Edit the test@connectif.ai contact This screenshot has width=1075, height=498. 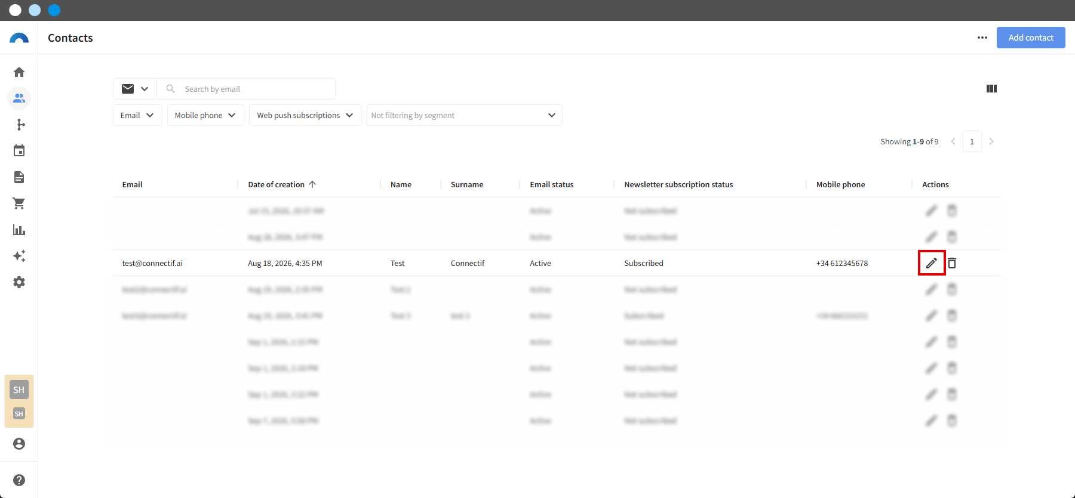pyautogui.click(x=932, y=263)
